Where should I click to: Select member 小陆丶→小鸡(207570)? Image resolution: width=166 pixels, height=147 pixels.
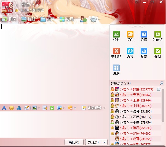pos(135,106)
